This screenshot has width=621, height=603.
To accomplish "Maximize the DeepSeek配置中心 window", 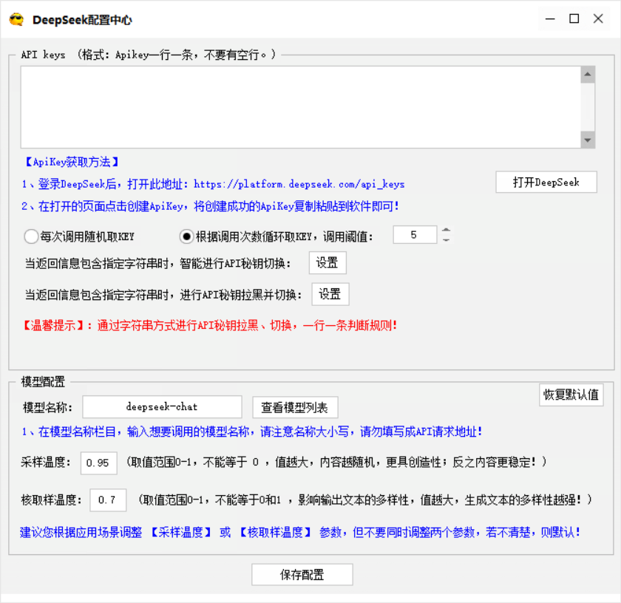I will pyautogui.click(x=574, y=18).
